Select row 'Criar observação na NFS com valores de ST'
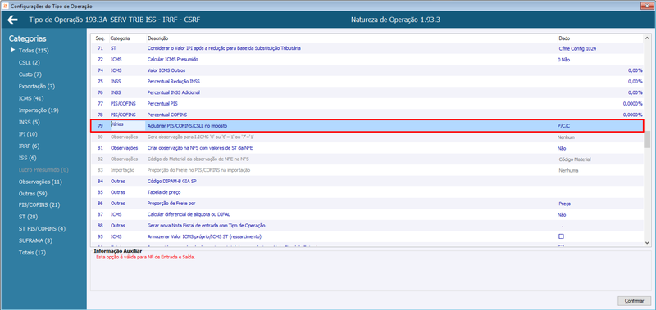 367,148
